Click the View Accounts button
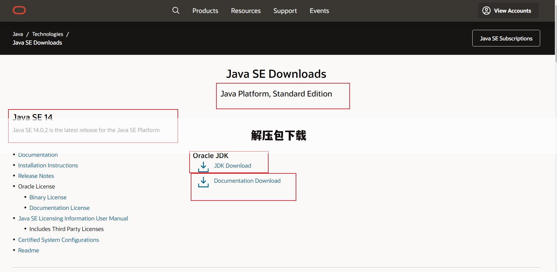The width and height of the screenshot is (557, 272). coord(508,11)
